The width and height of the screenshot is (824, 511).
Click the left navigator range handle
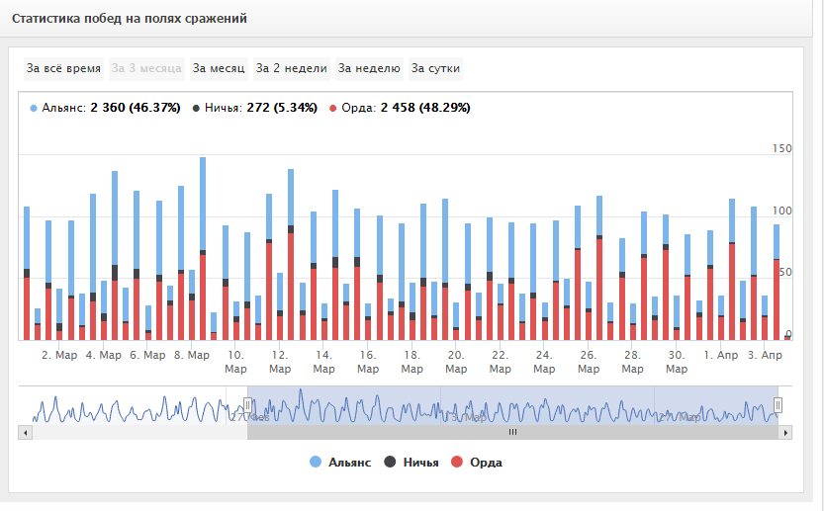click(x=247, y=405)
